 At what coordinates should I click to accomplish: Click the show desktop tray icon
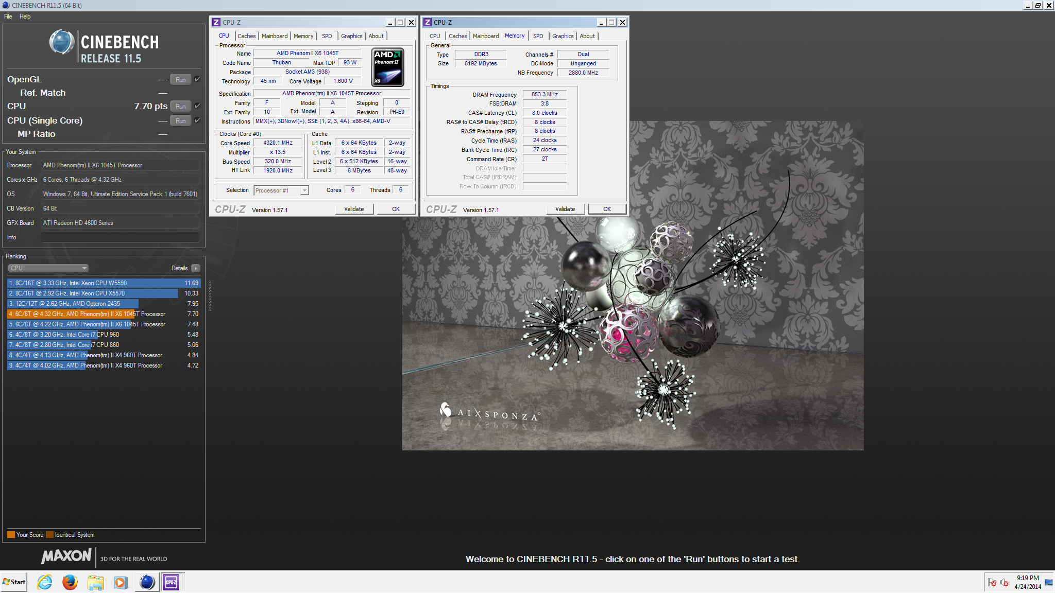(x=1049, y=583)
